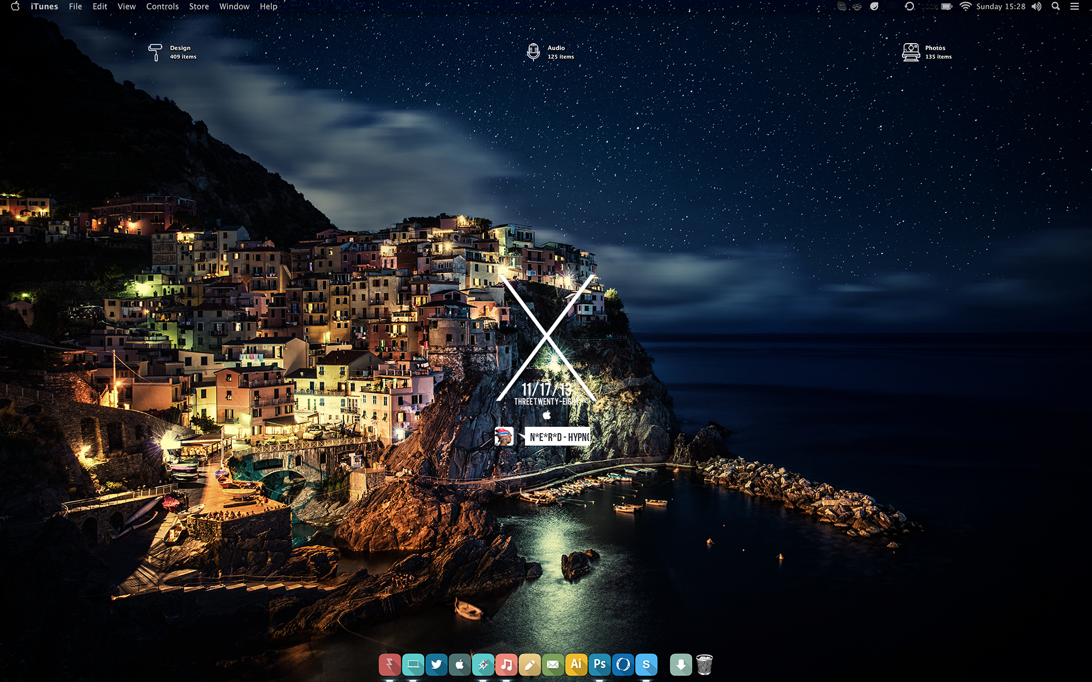The image size is (1092, 682).
Task: Open the Audio folder with microphone icon
Action: pyautogui.click(x=533, y=52)
